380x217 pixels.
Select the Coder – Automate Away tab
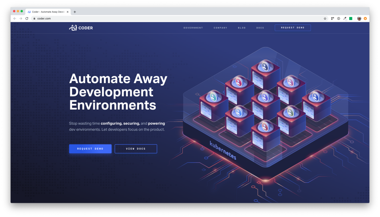(x=48, y=12)
